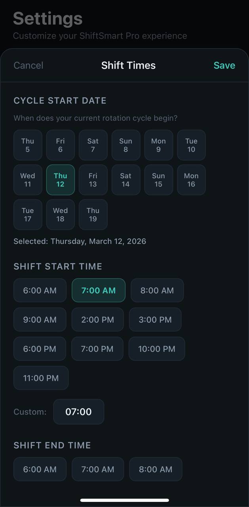Pick Thu 19 as cycle start
The width and height of the screenshot is (249, 507).
(93, 215)
